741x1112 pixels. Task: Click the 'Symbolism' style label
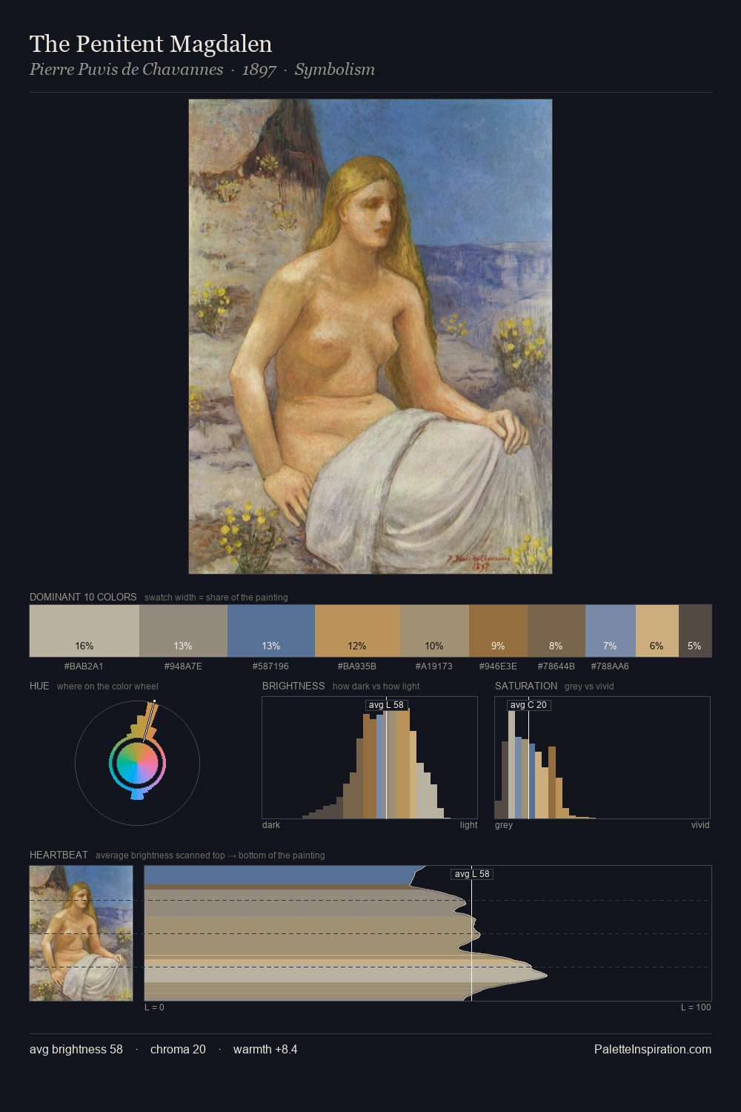click(x=335, y=70)
